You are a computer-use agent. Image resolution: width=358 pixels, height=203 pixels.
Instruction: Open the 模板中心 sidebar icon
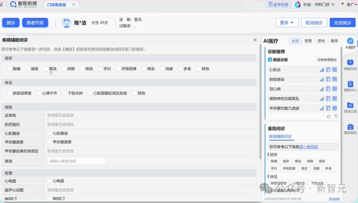350,84
